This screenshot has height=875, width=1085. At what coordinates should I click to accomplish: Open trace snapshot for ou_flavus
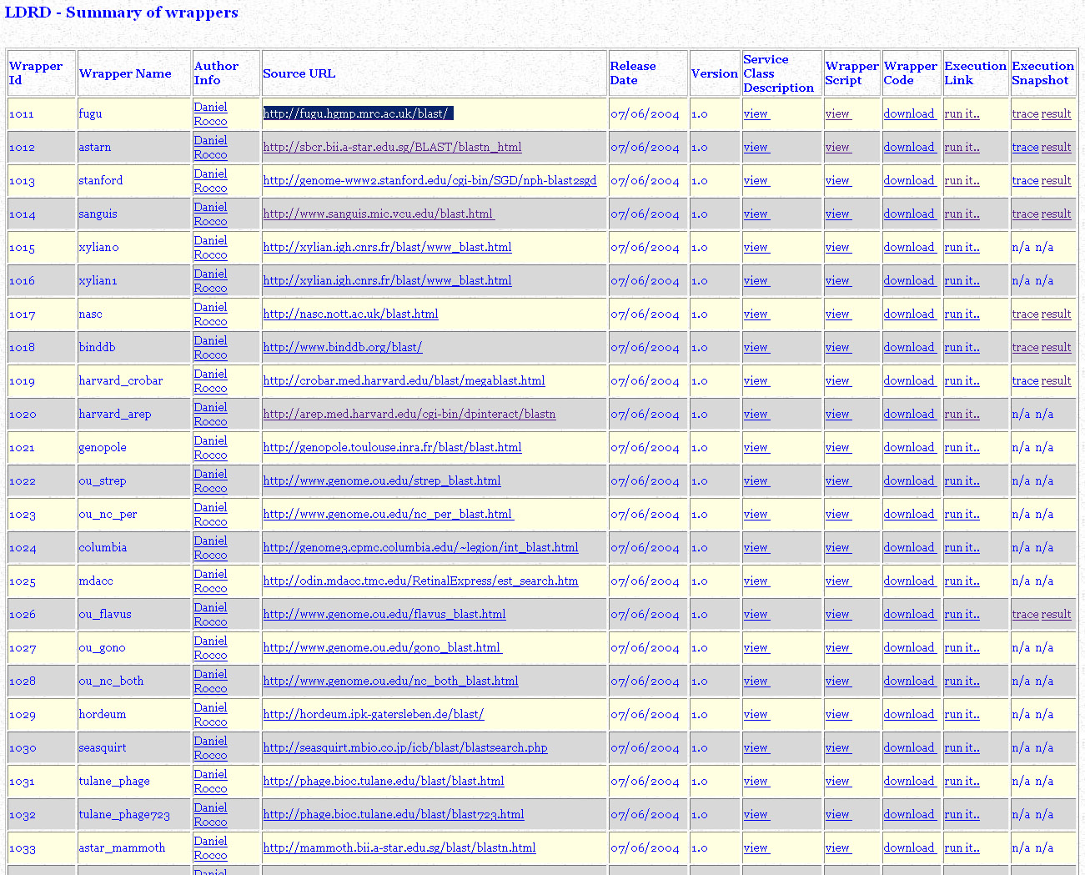[x=1025, y=614]
